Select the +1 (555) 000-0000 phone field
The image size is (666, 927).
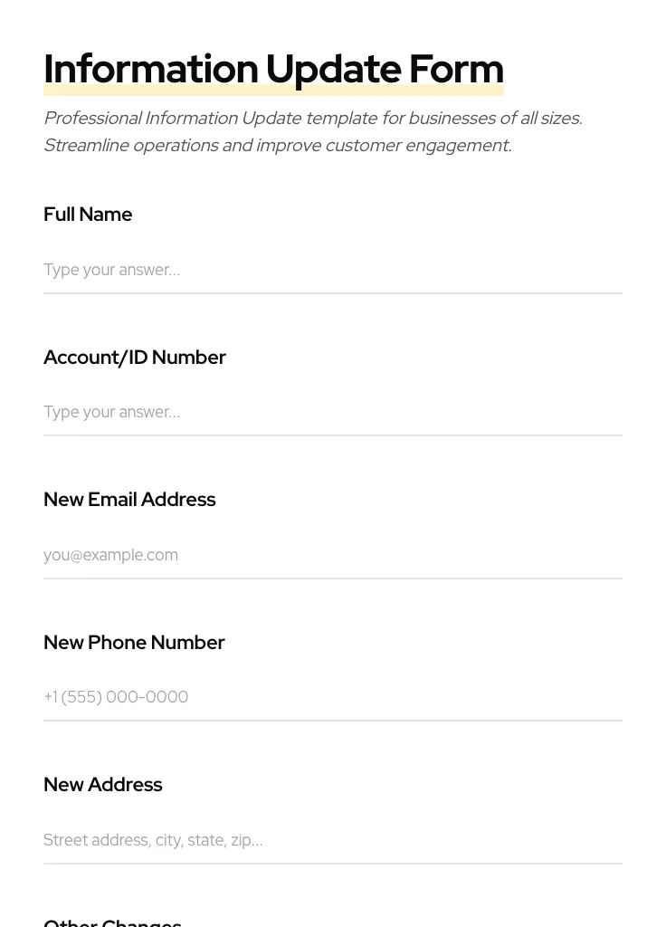(332, 697)
